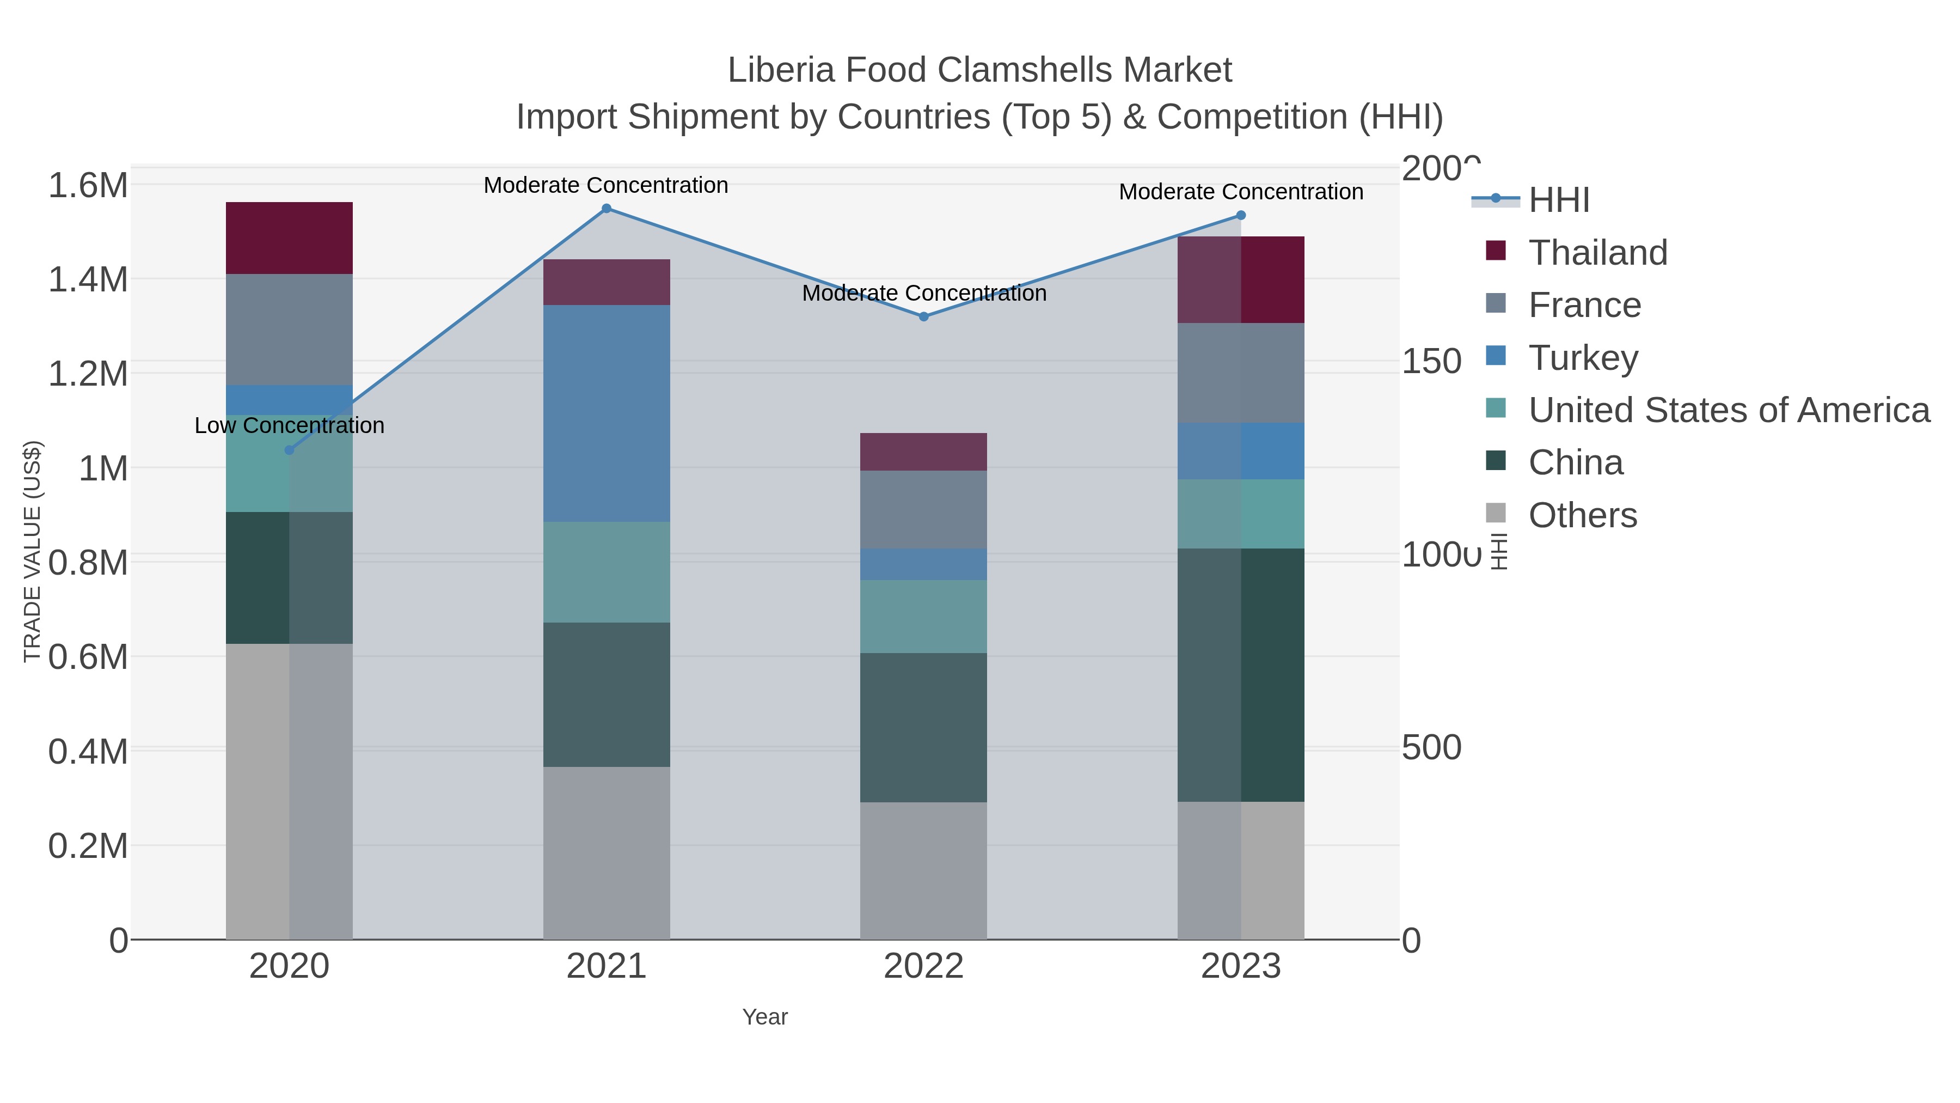The image size is (1960, 1103).
Task: Click the 1M y-axis tick label
Action: click(x=103, y=468)
